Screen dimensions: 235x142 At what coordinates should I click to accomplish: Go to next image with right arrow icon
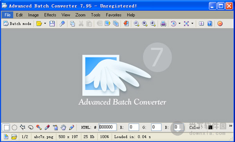[107, 24]
